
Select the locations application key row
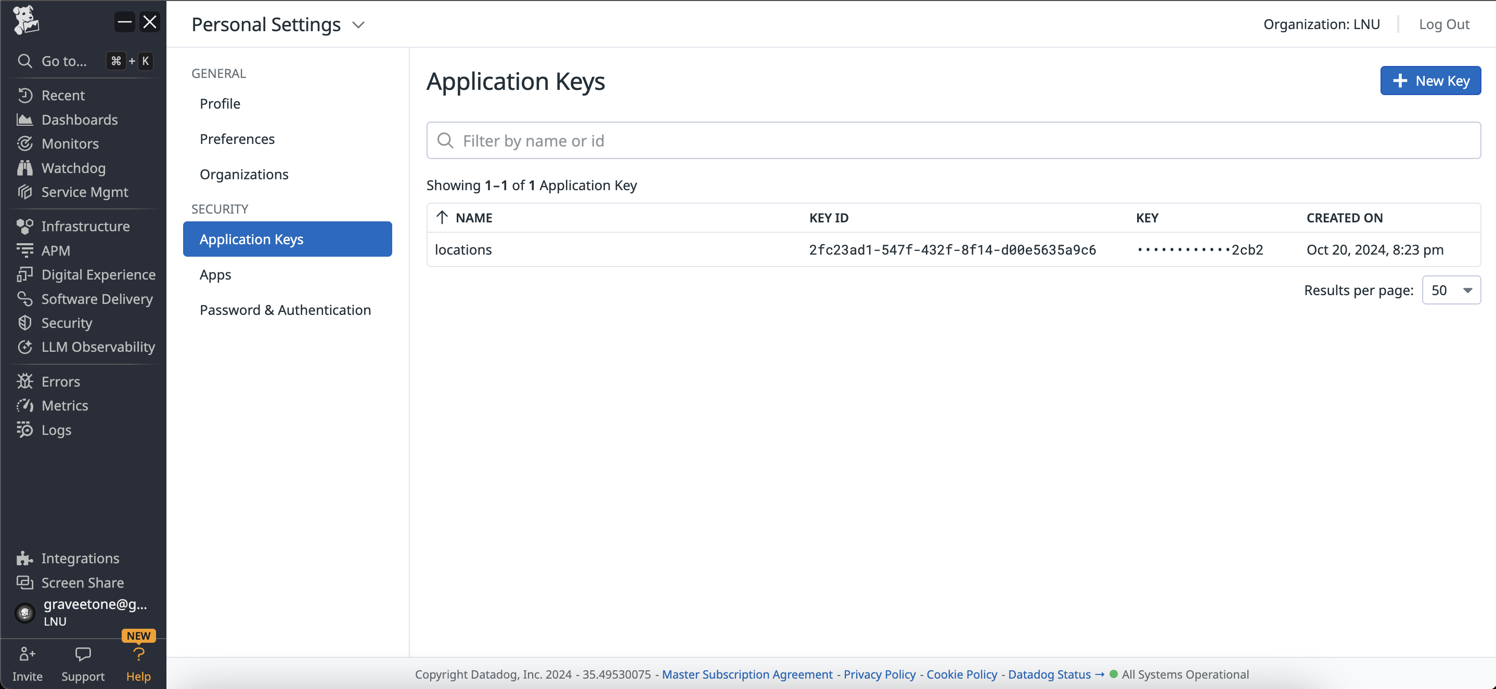[x=952, y=249]
